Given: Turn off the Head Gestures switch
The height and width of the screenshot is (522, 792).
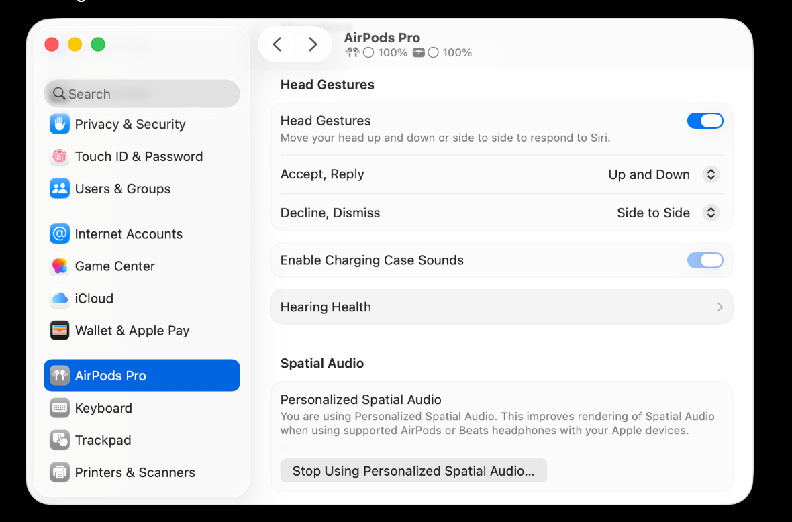Looking at the screenshot, I should click(705, 121).
